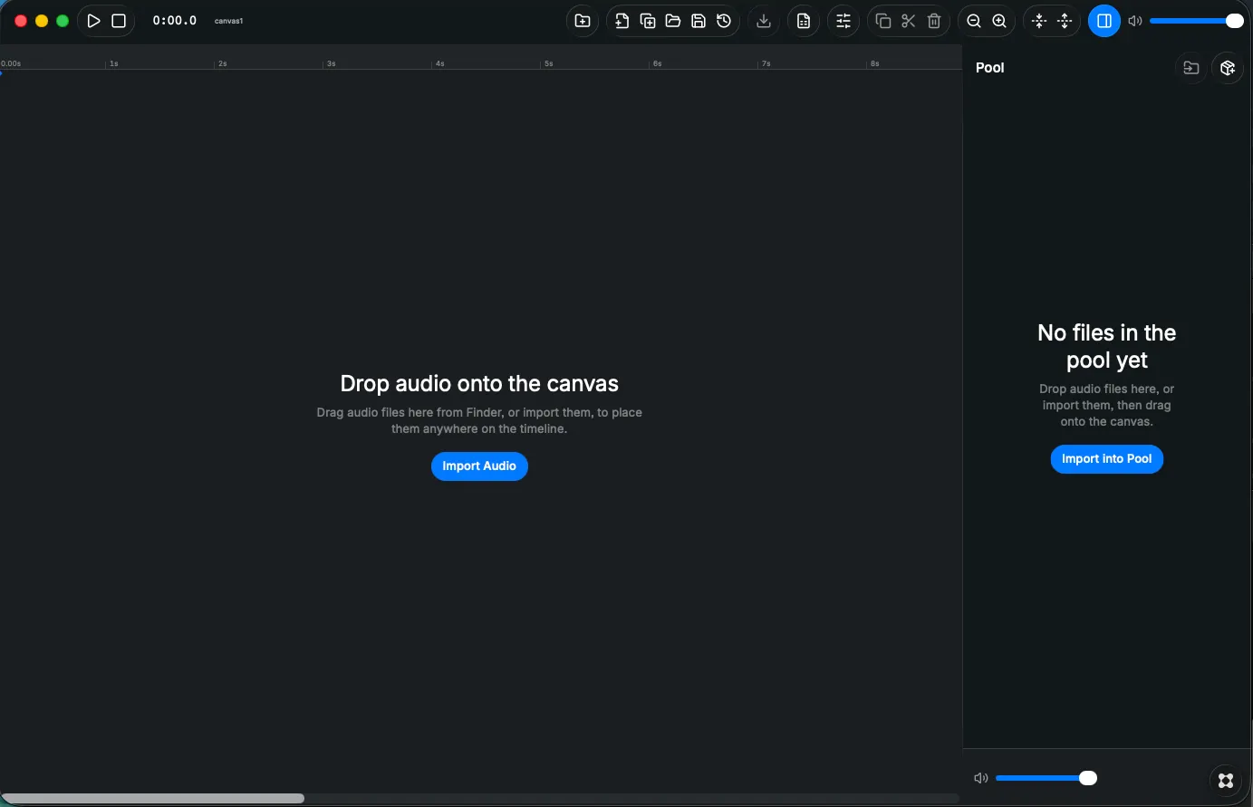Mute via the top toolbar speaker icon
Viewport: 1253px width, 807px height.
tap(1135, 21)
